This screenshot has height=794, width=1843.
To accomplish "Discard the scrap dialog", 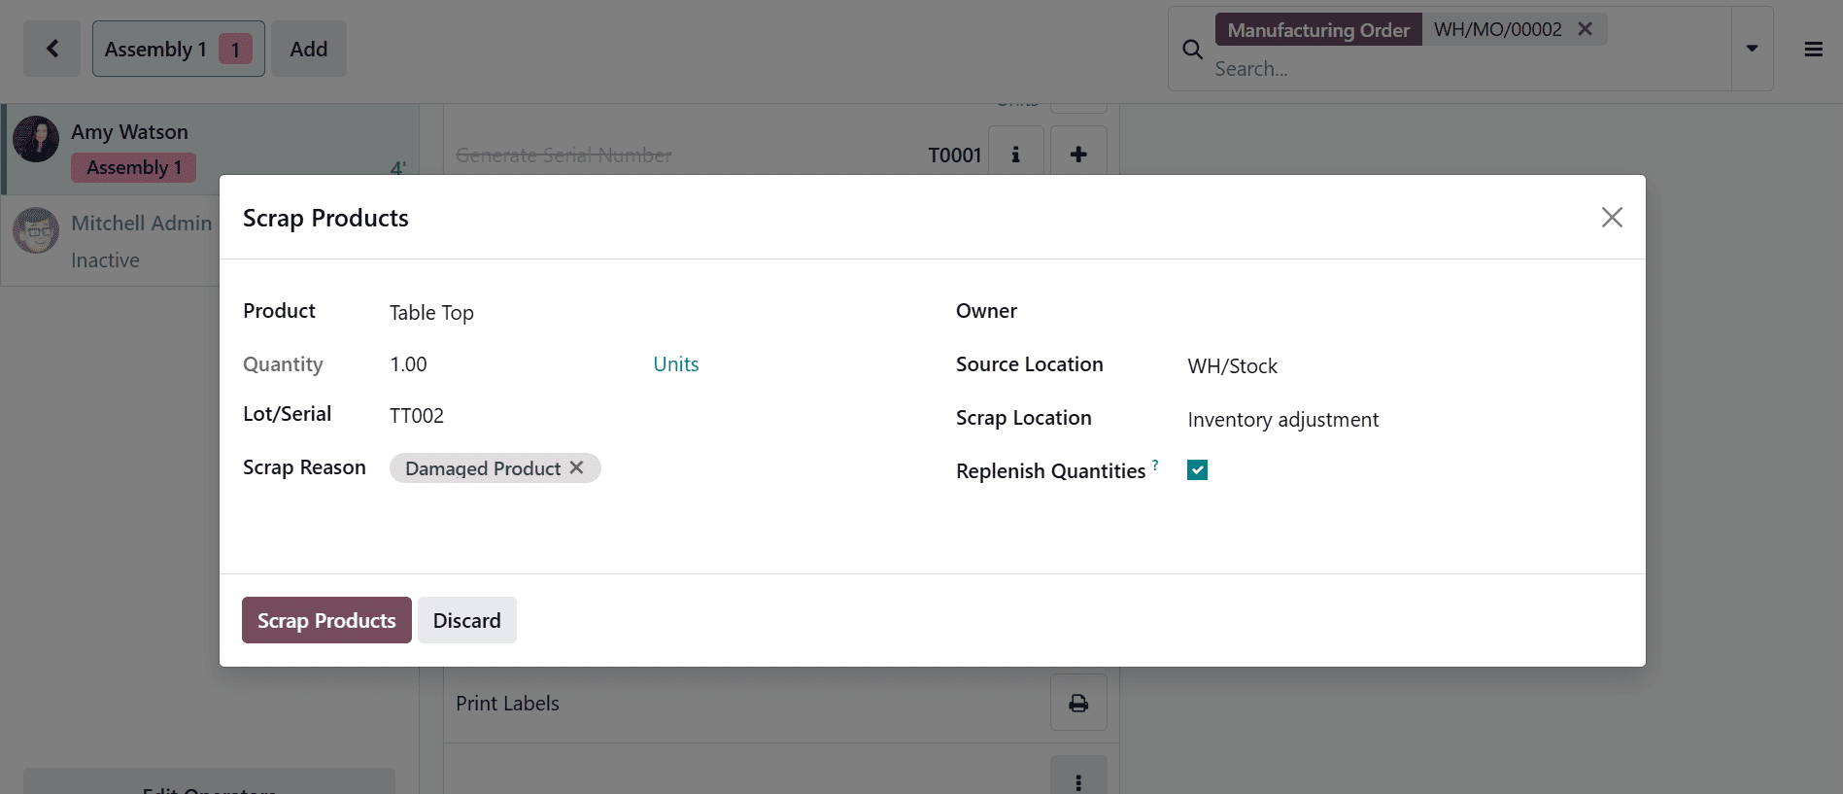I will tap(467, 620).
